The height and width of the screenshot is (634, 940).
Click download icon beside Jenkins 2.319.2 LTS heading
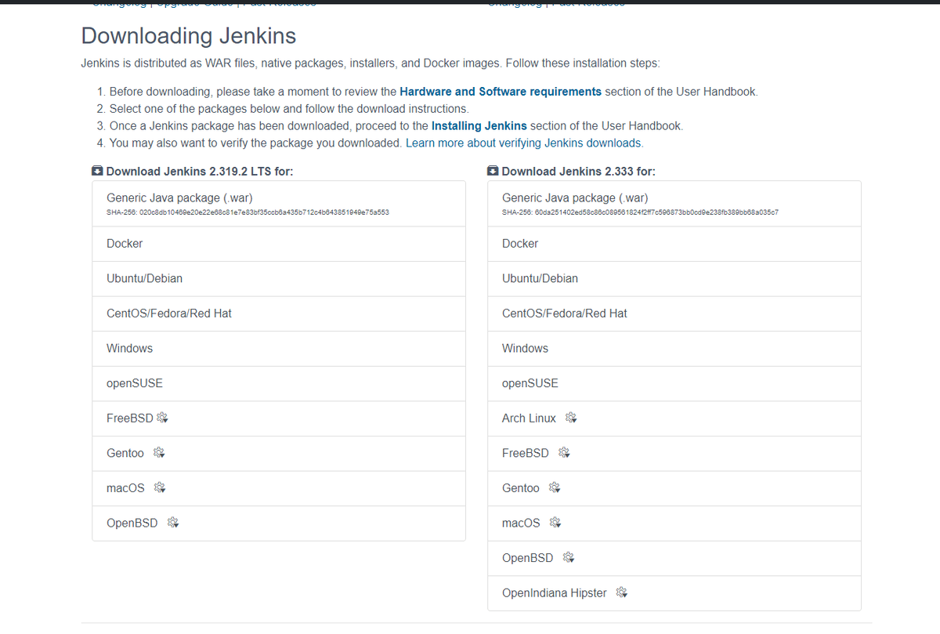(97, 171)
